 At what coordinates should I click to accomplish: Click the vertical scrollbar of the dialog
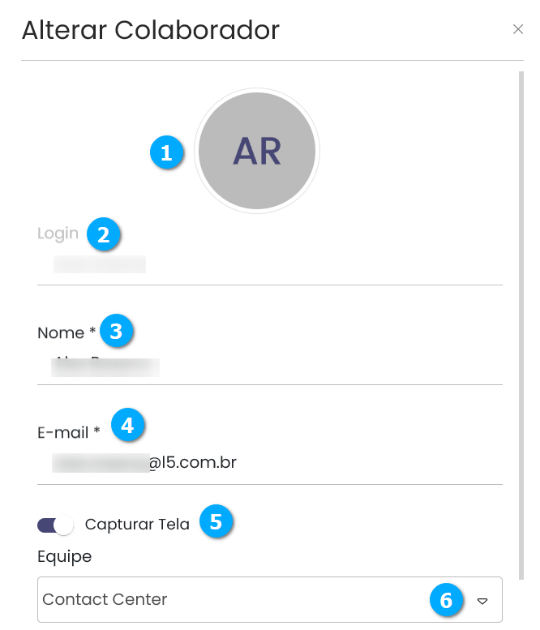coord(521,324)
